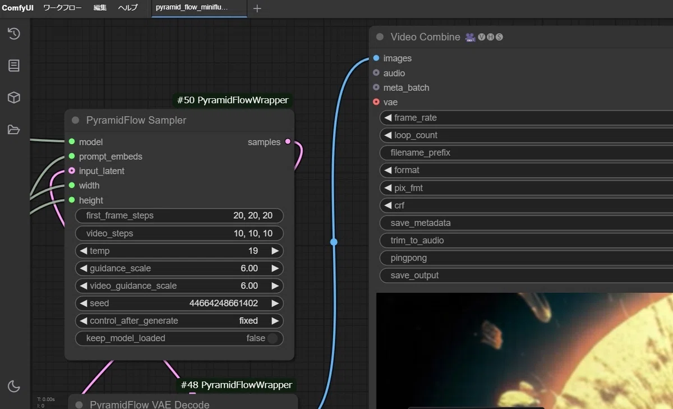Open the model library cube icon
673x409 pixels.
coord(14,98)
